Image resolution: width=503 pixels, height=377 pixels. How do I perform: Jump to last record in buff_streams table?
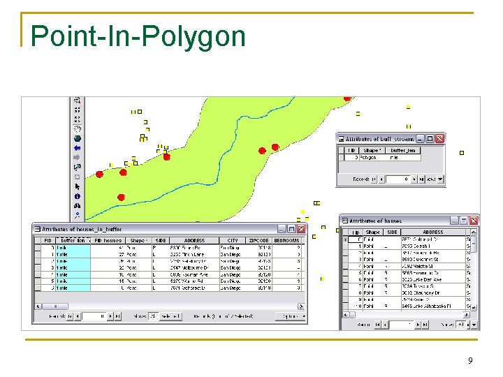421,179
